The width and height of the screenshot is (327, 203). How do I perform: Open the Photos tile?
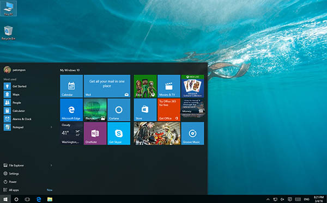(x=95, y=110)
